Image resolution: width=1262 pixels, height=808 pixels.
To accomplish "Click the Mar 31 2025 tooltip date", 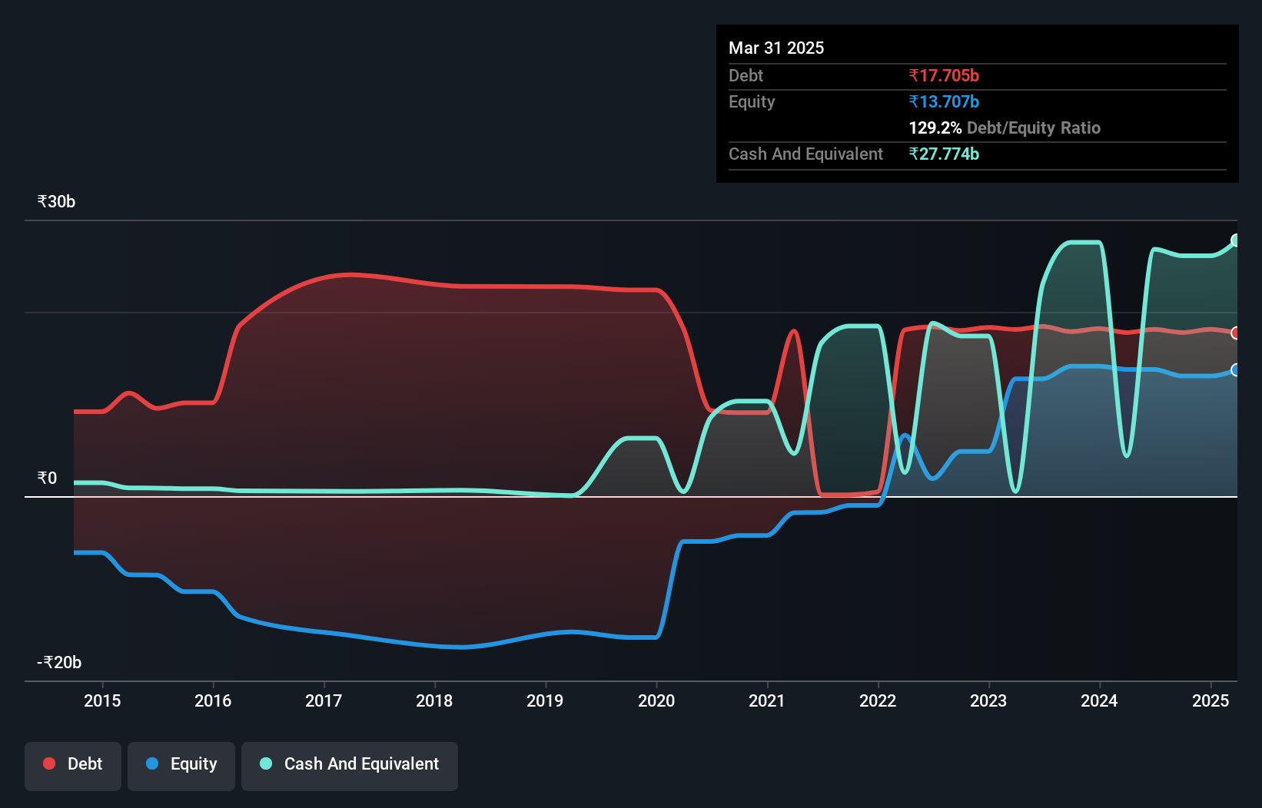I will [x=776, y=48].
